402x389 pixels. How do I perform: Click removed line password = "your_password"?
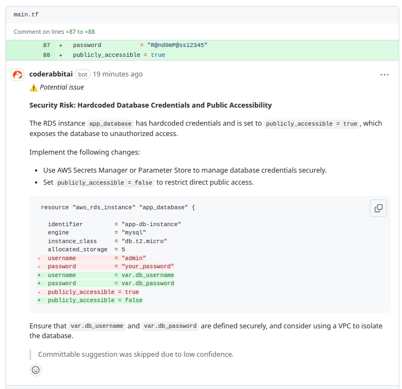(x=110, y=267)
